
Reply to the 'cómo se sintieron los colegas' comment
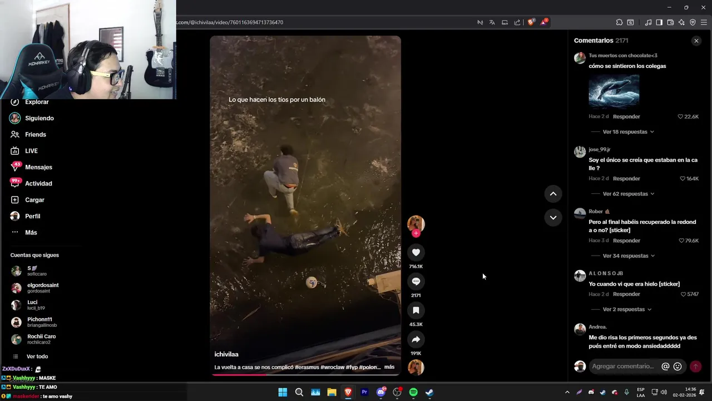click(626, 116)
